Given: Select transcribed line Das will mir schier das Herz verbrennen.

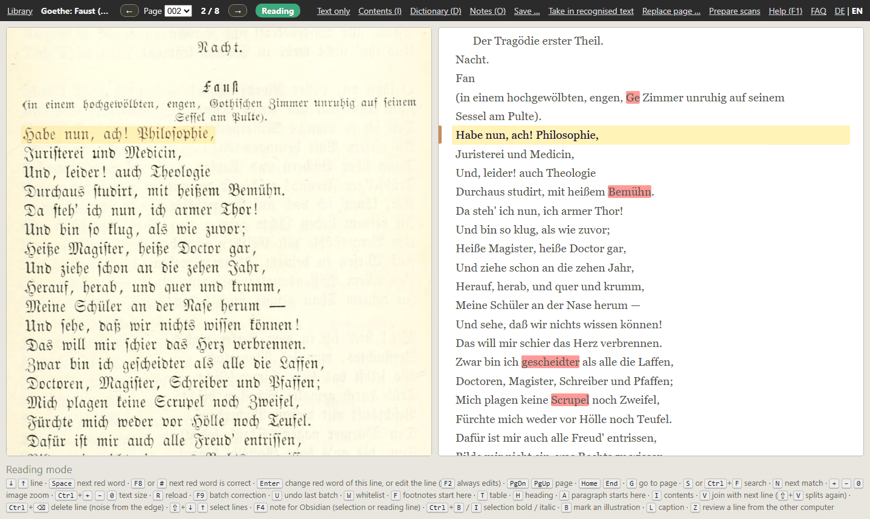Looking at the screenshot, I should (x=559, y=343).
